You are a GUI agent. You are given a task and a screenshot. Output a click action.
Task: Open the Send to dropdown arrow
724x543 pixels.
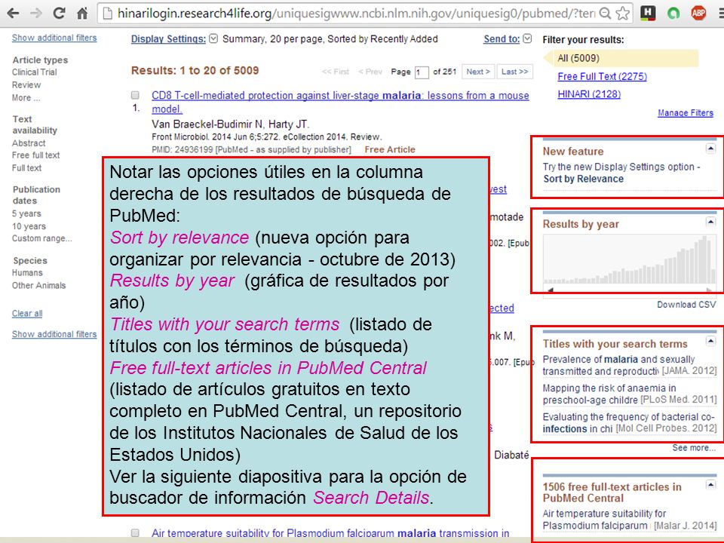[x=527, y=38]
